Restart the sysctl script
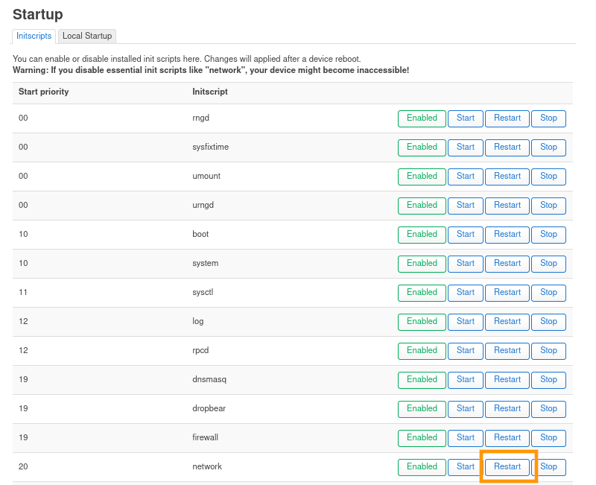 click(507, 293)
